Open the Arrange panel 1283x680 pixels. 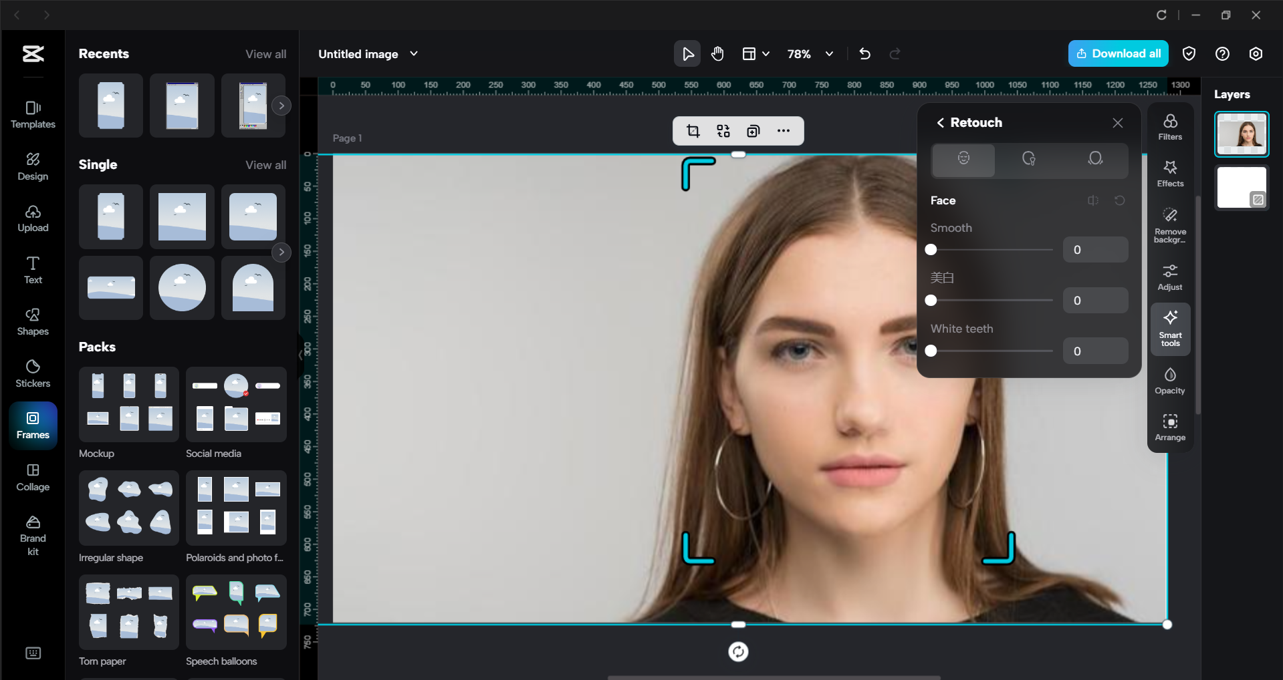point(1169,427)
